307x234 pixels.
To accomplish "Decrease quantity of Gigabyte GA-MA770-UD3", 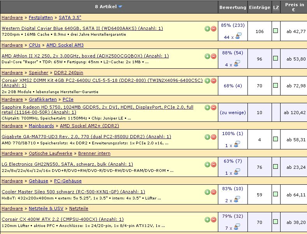I will click(214, 137).
